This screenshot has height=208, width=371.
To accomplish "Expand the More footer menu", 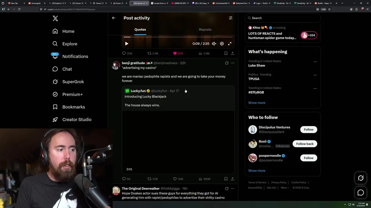I will click(x=285, y=188).
